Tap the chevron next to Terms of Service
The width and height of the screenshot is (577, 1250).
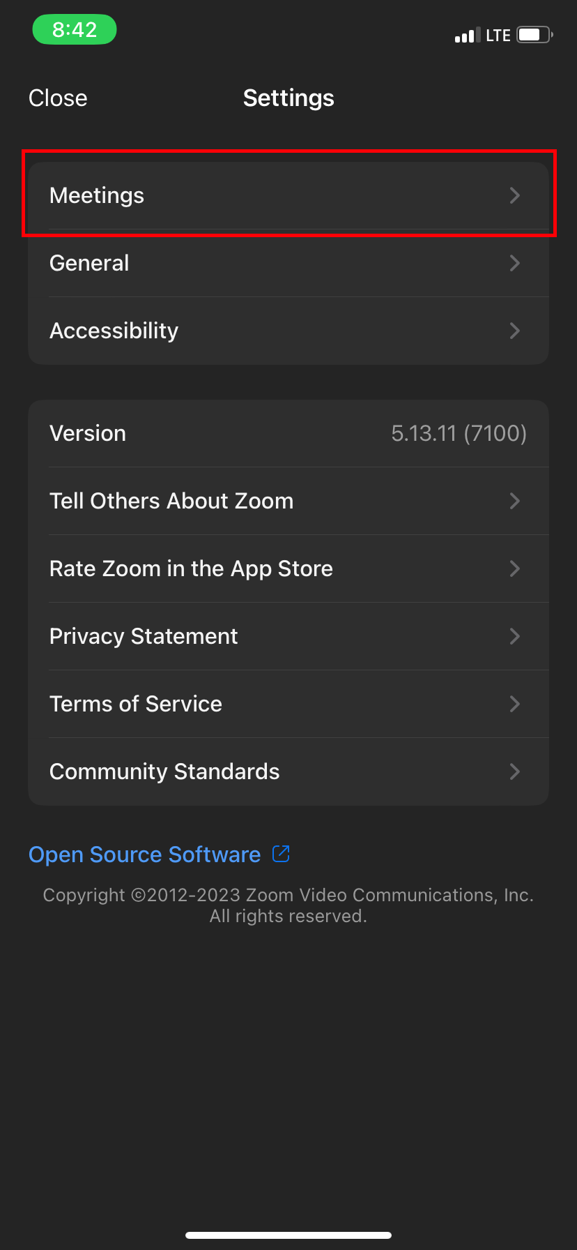click(x=515, y=704)
